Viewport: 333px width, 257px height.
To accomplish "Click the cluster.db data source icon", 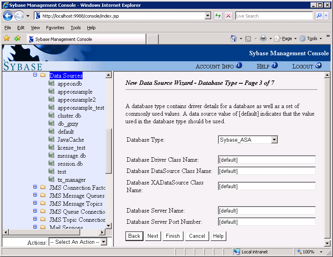I will 51,115.
